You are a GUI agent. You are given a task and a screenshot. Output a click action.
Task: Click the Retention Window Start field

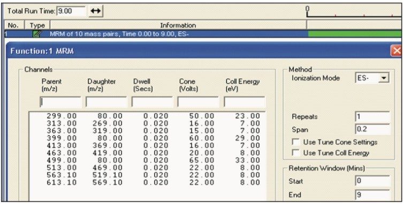(372, 181)
